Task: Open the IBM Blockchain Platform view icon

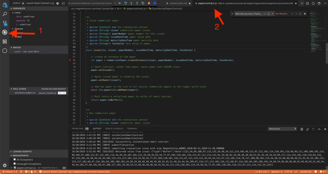Action: click(5, 51)
